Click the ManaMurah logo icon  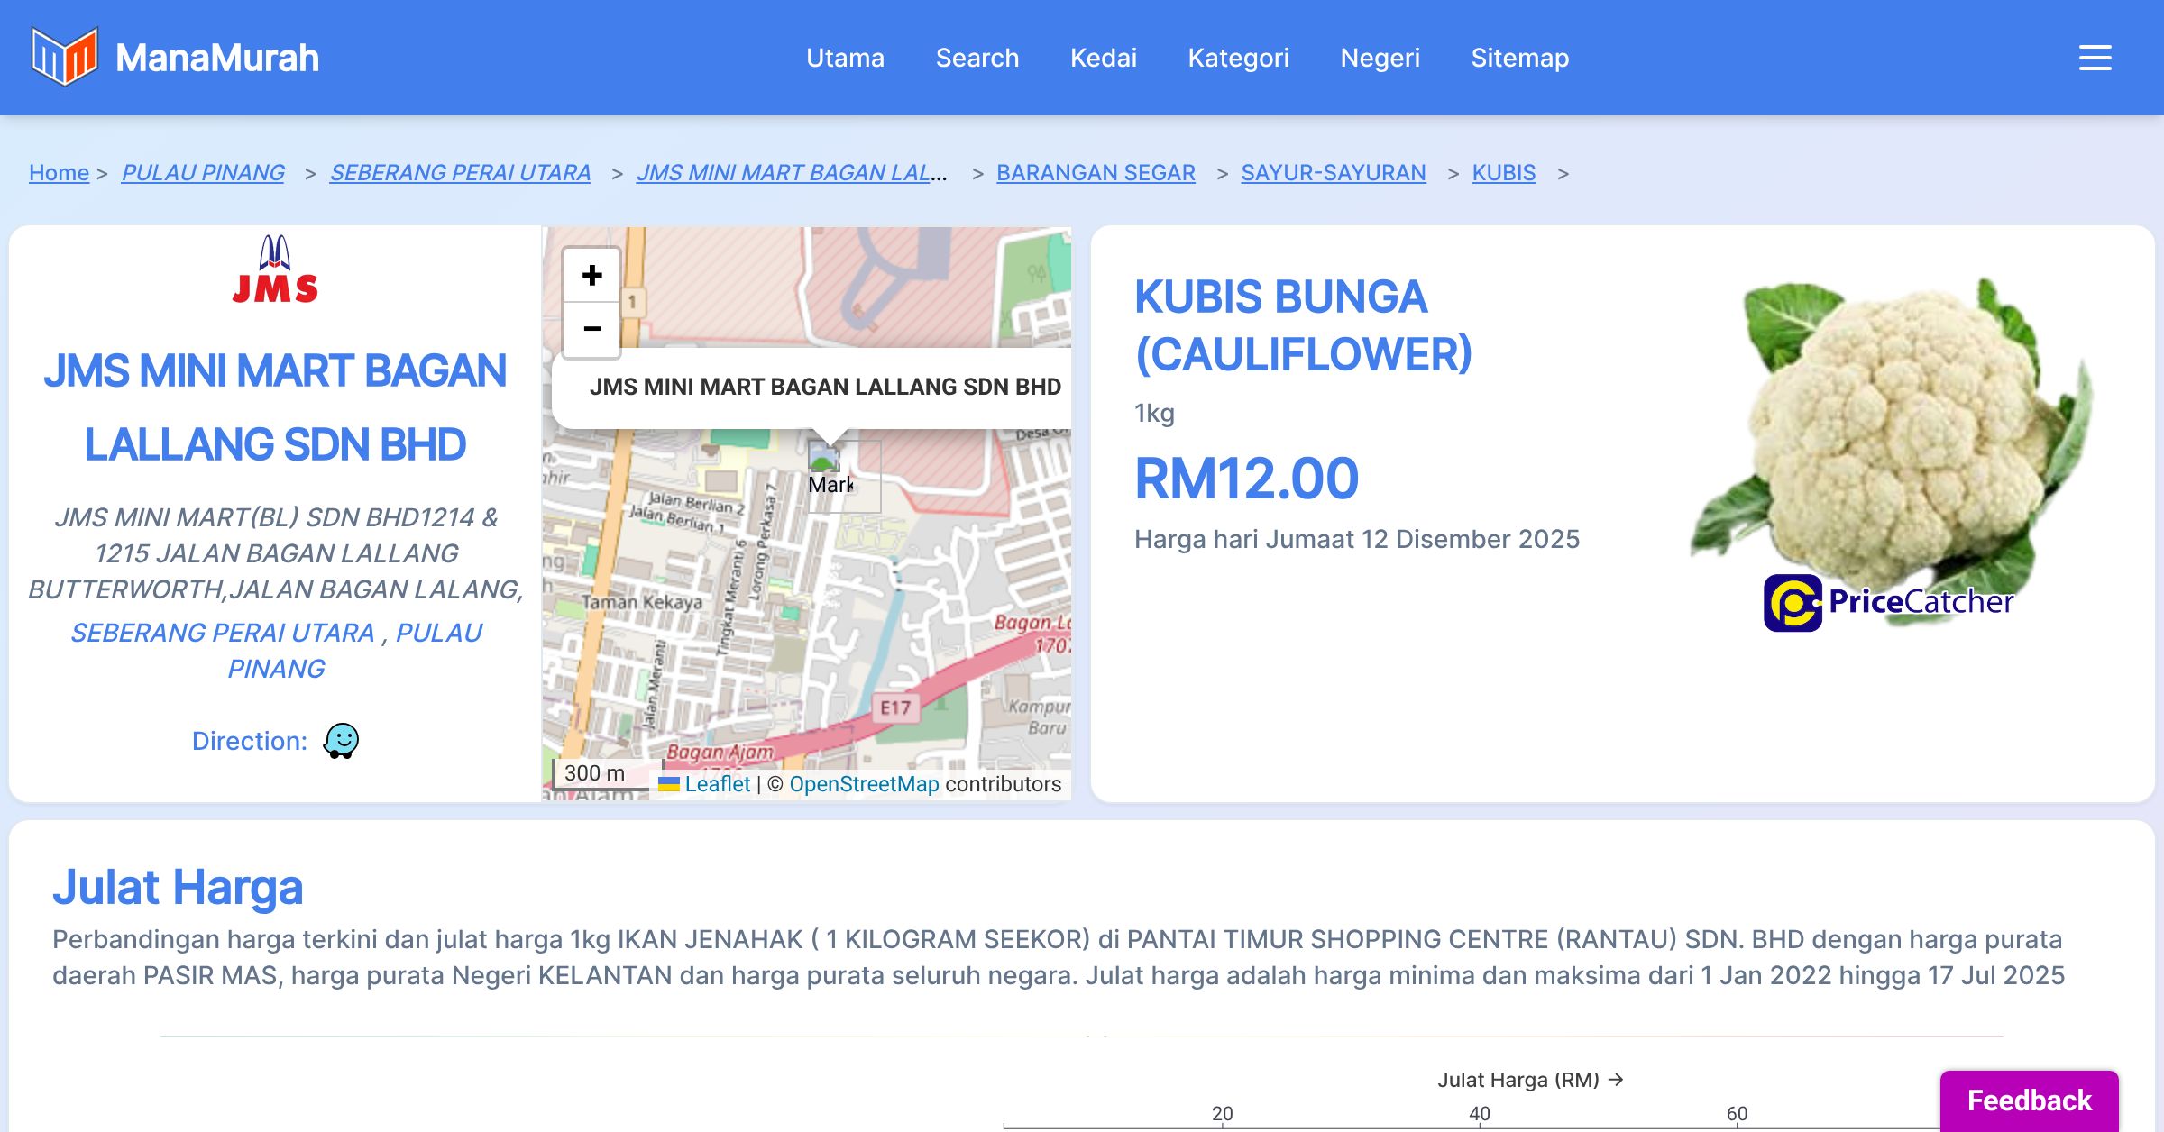coord(64,58)
